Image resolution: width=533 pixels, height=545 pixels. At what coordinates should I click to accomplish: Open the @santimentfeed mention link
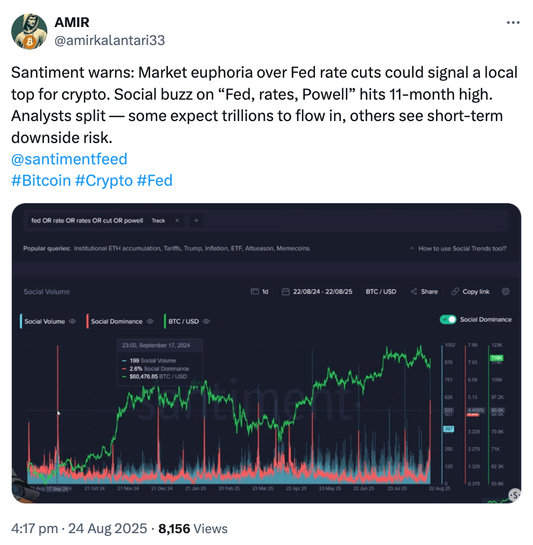point(69,159)
